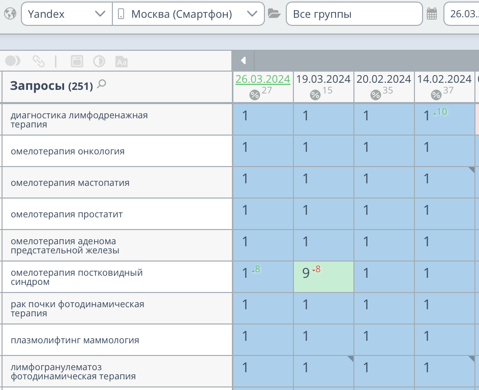Select the Aa text formatting icon

[121, 60]
